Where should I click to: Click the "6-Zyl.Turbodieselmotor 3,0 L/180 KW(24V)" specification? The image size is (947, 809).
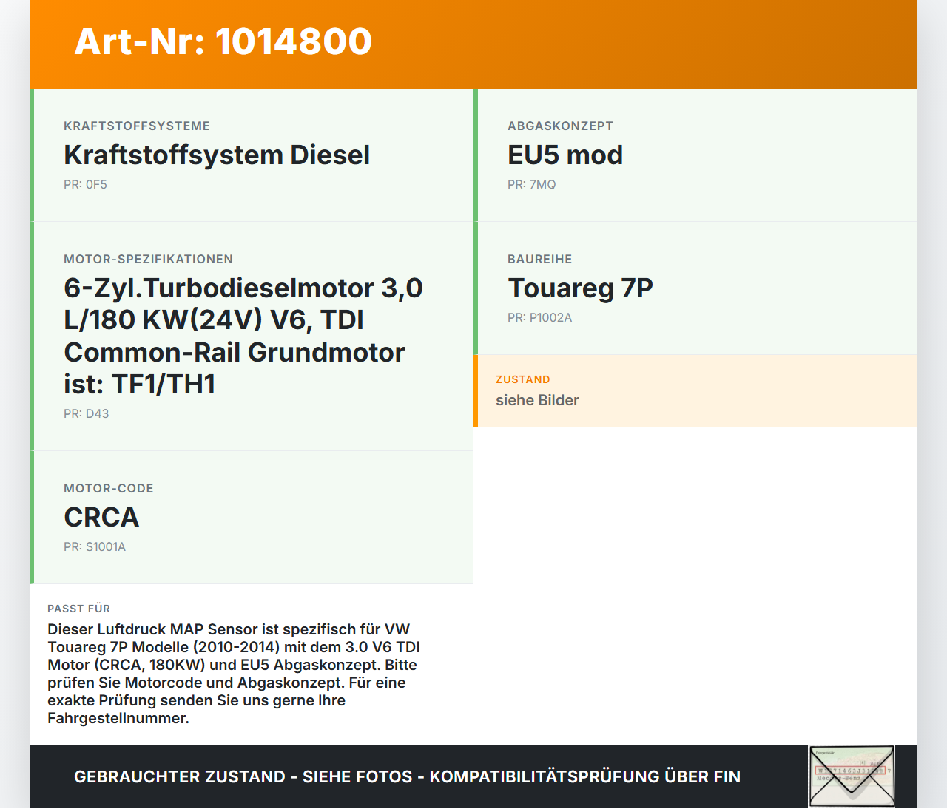(243, 336)
